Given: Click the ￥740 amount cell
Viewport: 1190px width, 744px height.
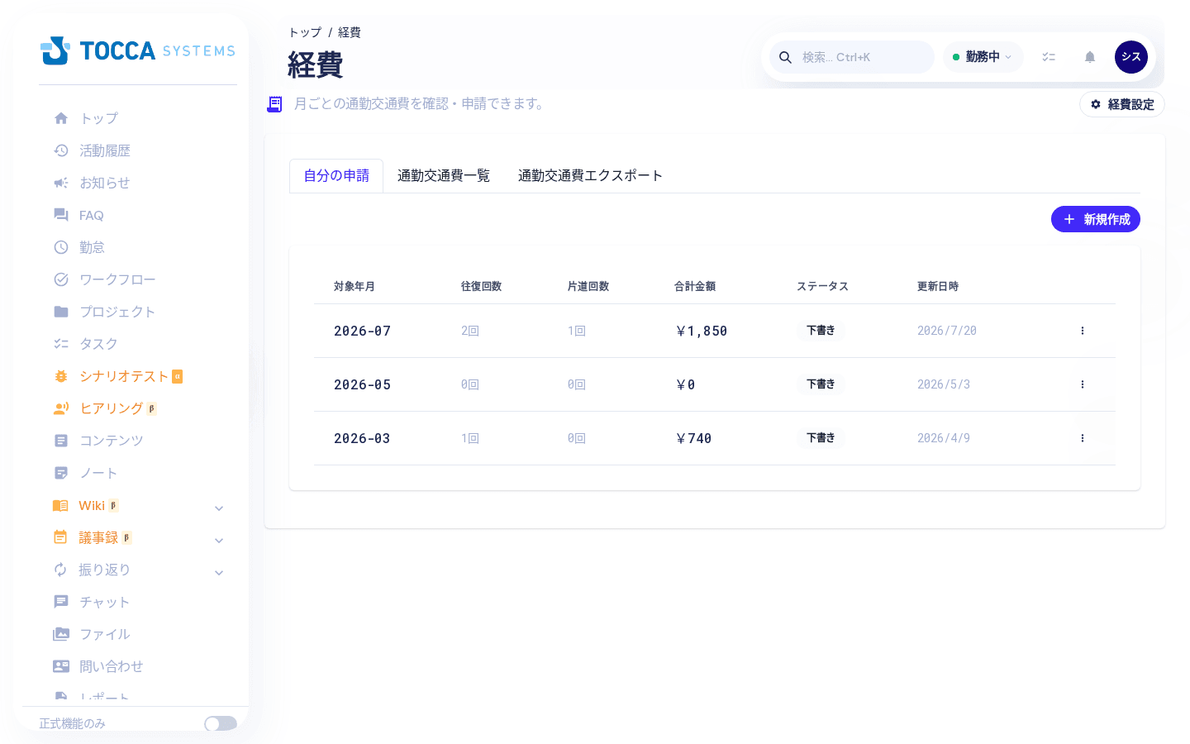Looking at the screenshot, I should pos(693,438).
